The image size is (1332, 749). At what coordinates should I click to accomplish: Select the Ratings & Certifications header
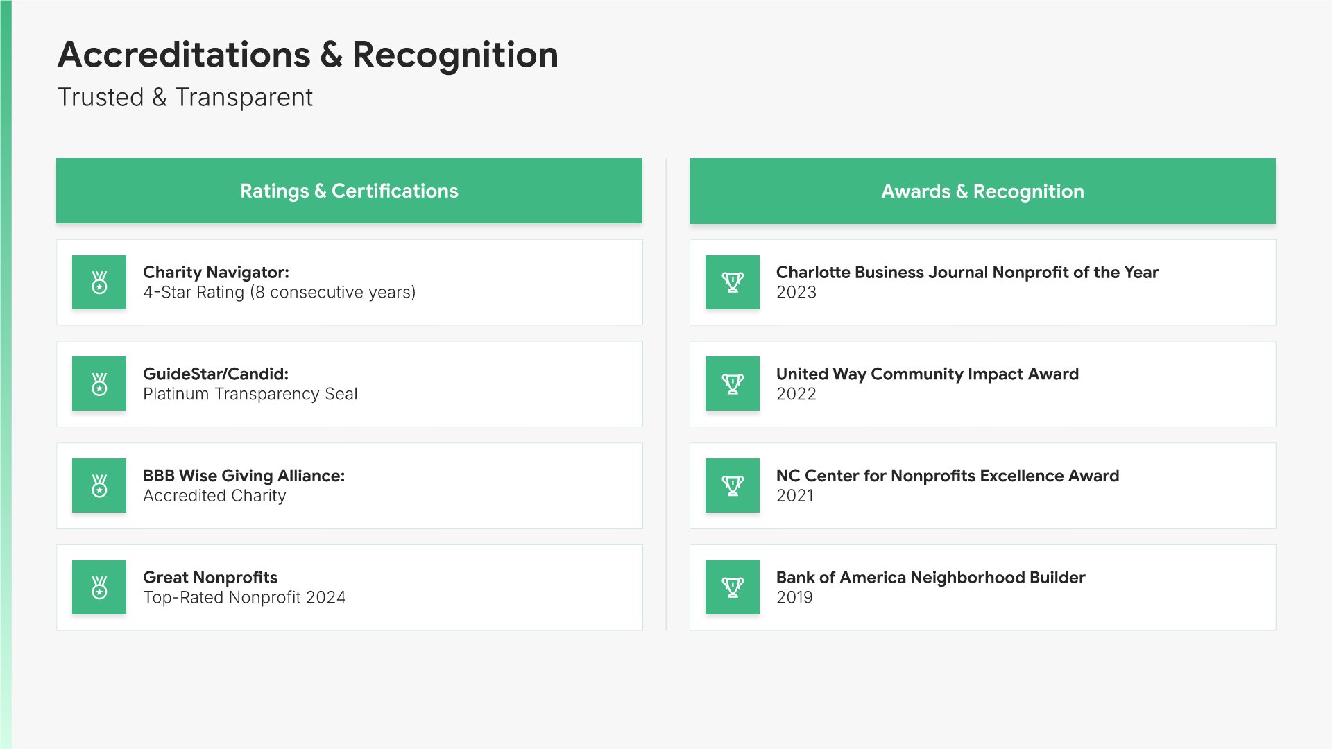349,191
